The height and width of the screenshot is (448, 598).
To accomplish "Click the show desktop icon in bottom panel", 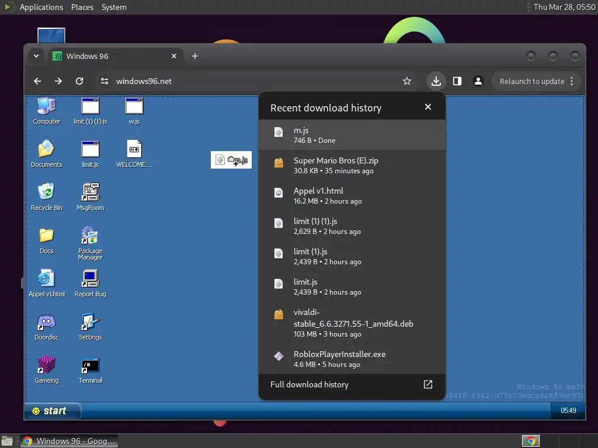I will 7,442.
